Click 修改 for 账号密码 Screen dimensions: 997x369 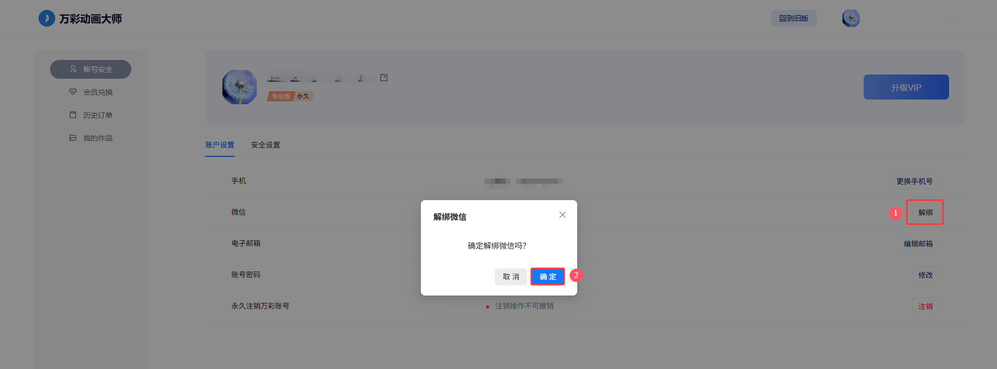point(925,275)
